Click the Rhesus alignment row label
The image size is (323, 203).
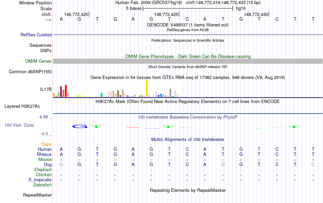[x=44, y=154]
